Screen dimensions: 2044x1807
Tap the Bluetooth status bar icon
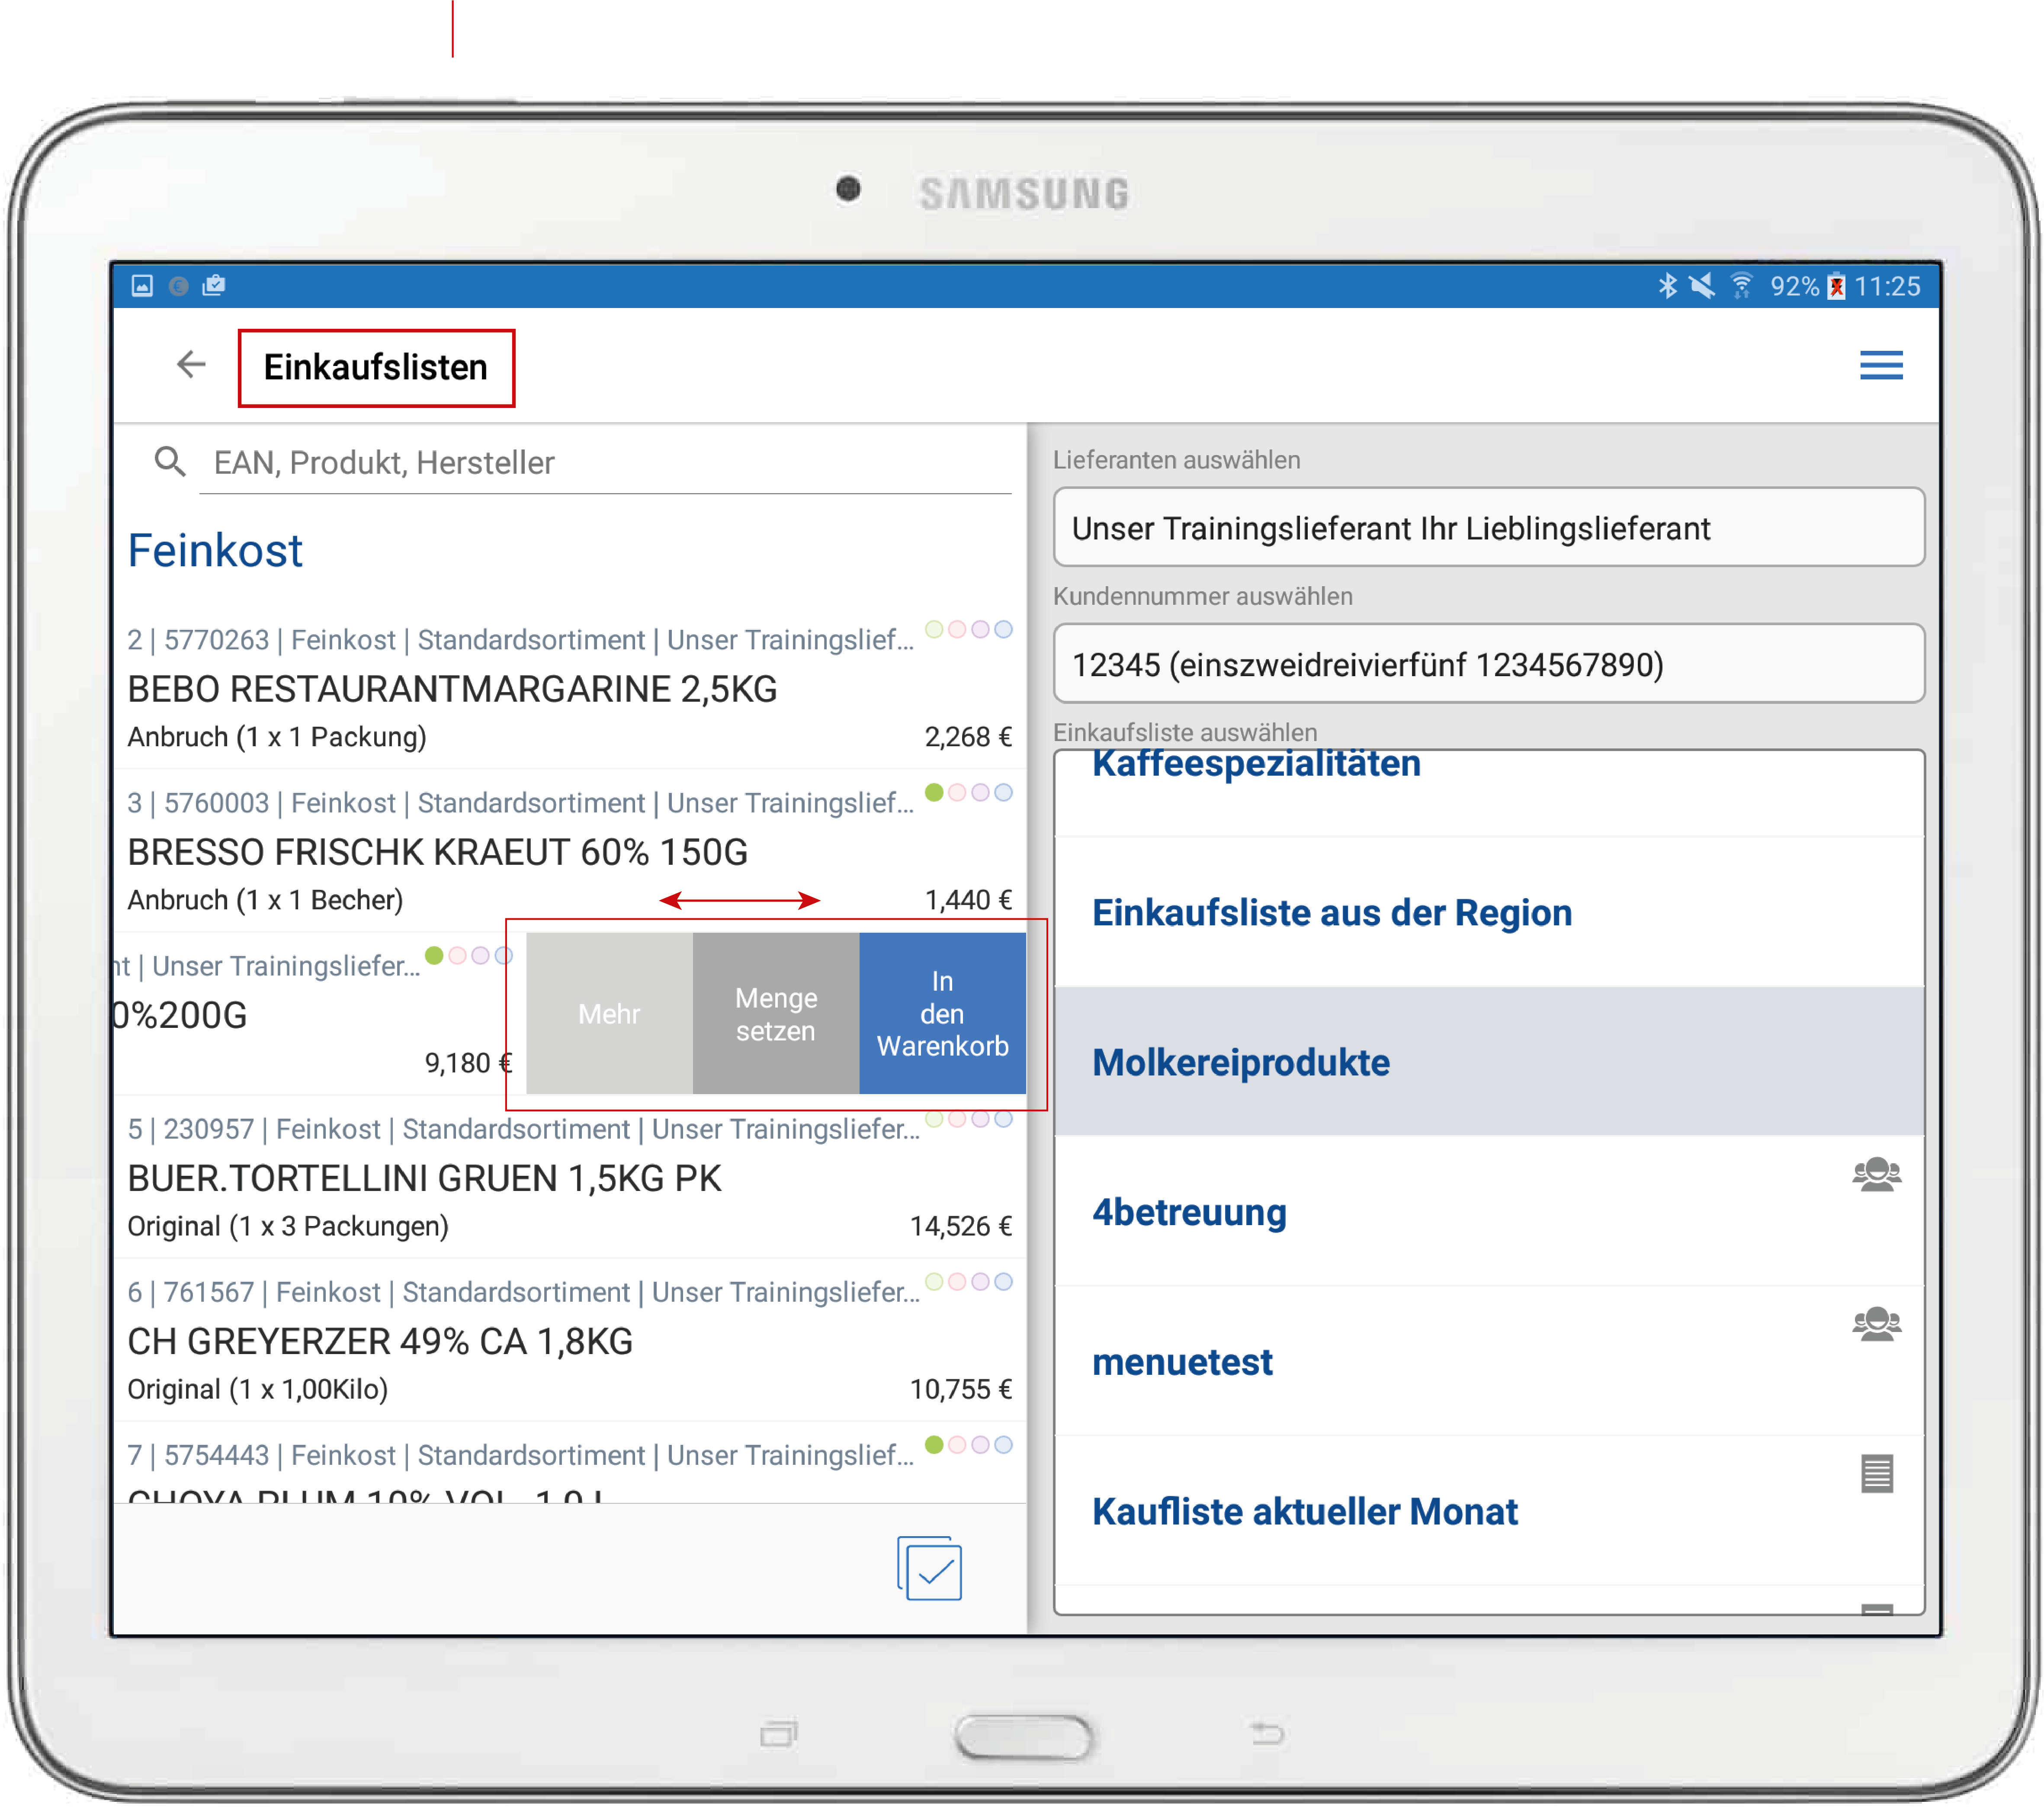[1667, 287]
